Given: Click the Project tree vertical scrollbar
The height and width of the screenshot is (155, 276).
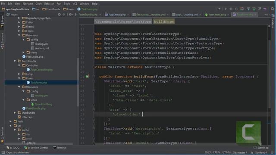Looking at the screenshot, I should click(x=78, y=82).
